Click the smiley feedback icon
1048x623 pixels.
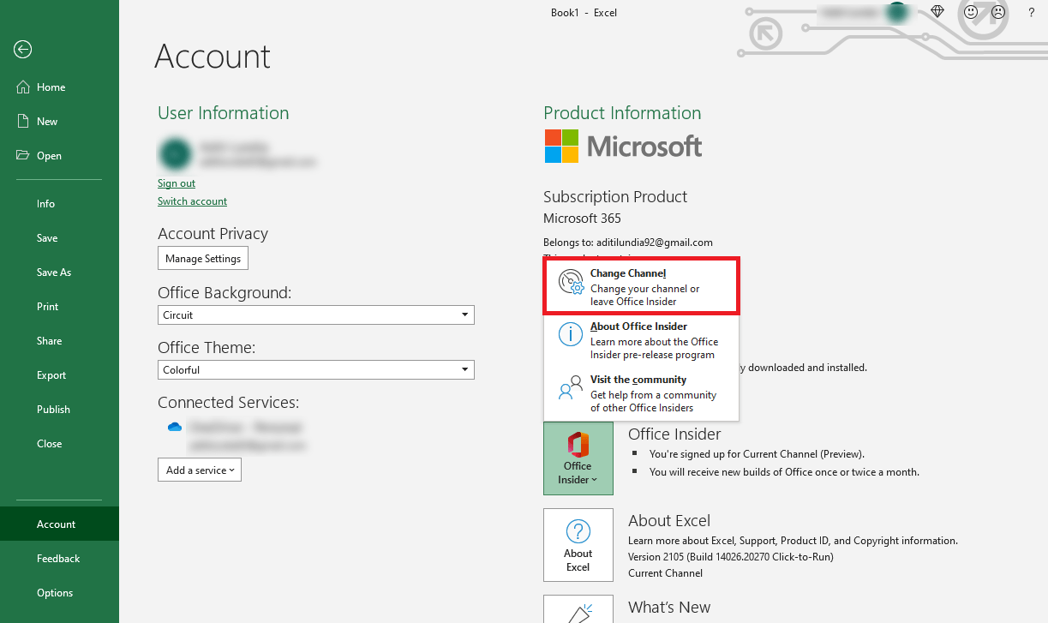971,12
